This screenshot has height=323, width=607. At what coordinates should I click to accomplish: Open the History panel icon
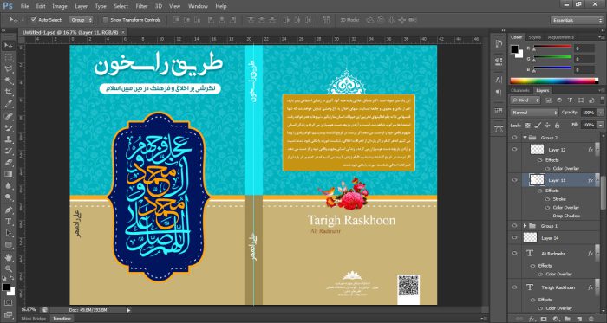[x=499, y=43]
